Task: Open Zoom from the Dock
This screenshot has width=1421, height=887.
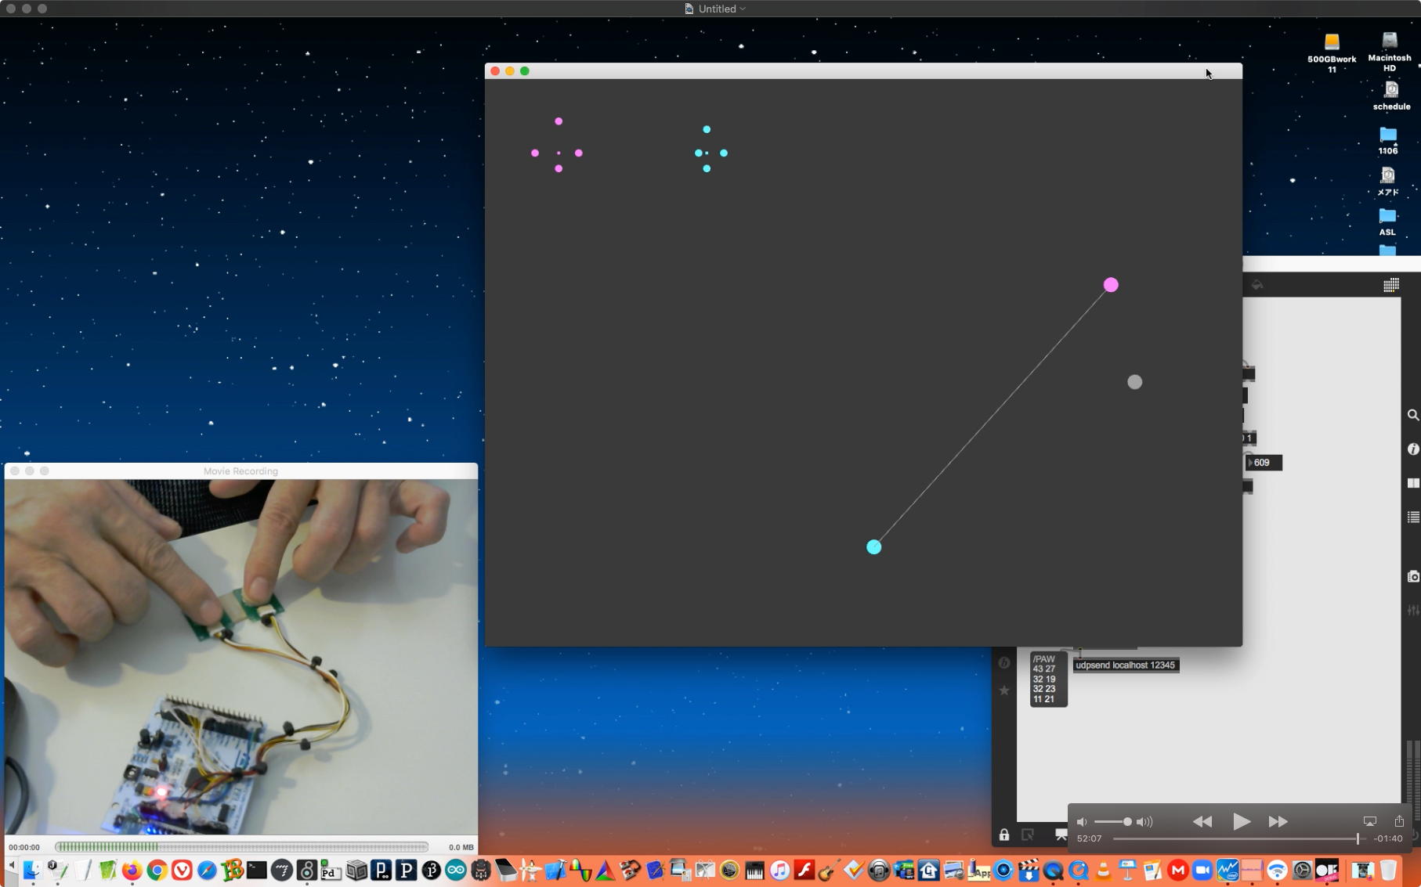Action: (1202, 870)
